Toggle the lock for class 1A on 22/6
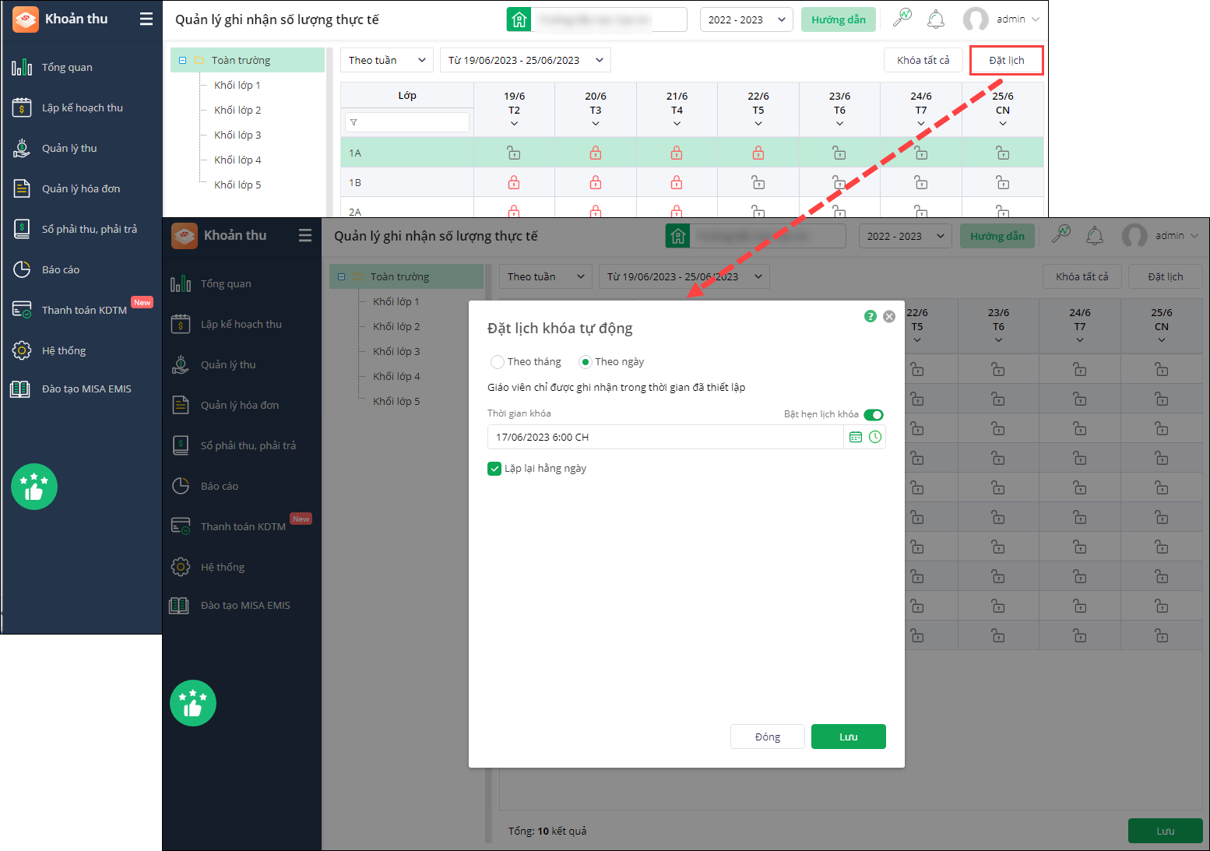Screen dimensions: 1210x851 758,153
